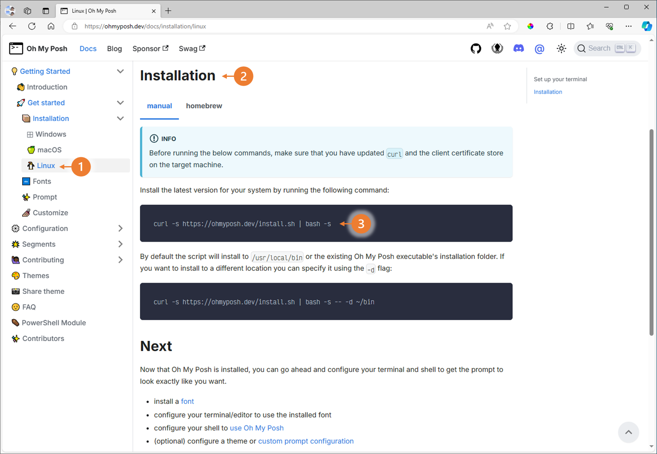Open the Fonts page in sidebar

click(x=42, y=182)
